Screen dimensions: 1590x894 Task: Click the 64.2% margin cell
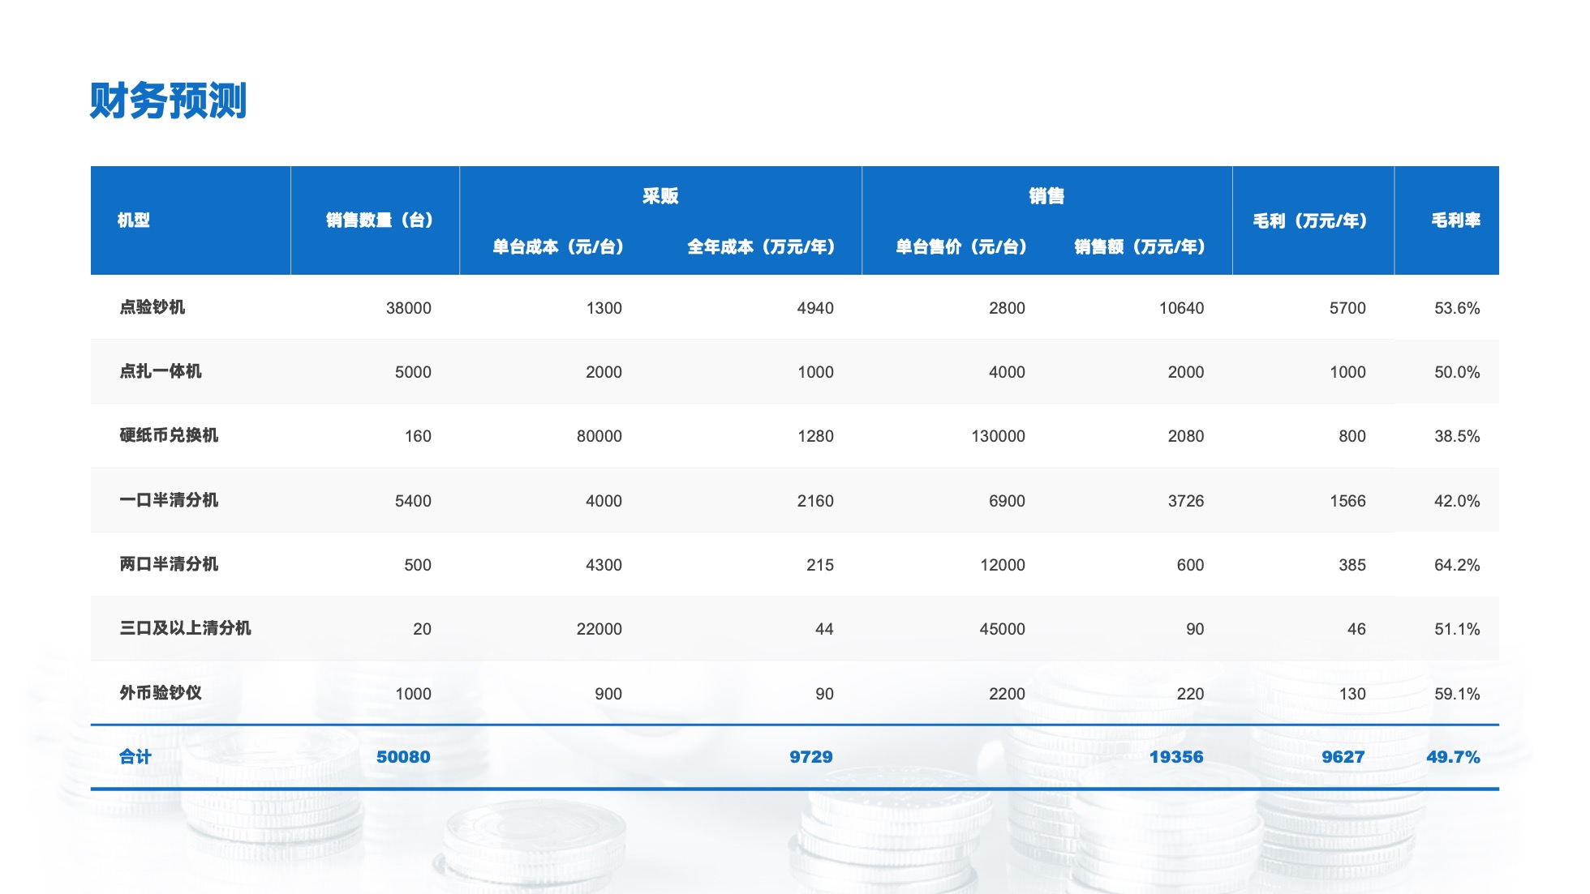1457,565
